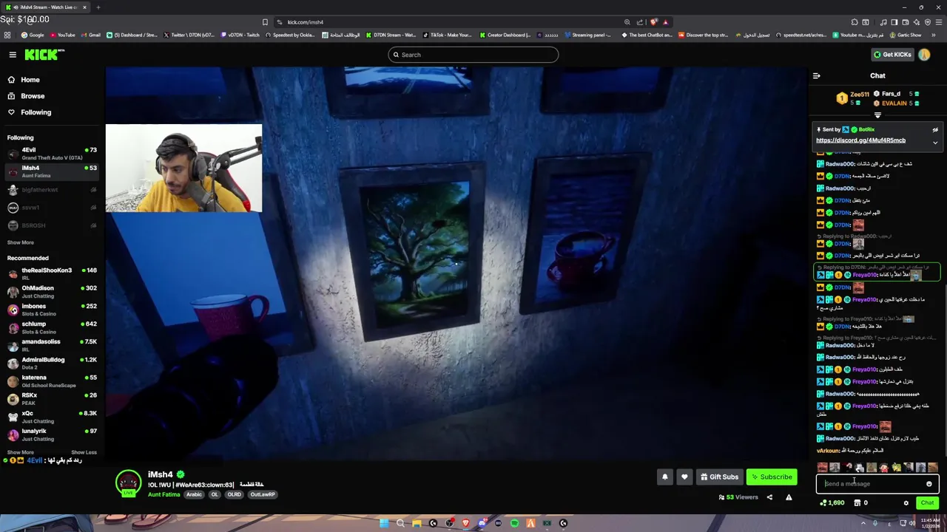Collapse Recommended list with Show Less
The width and height of the screenshot is (947, 532).
pyautogui.click(x=84, y=452)
